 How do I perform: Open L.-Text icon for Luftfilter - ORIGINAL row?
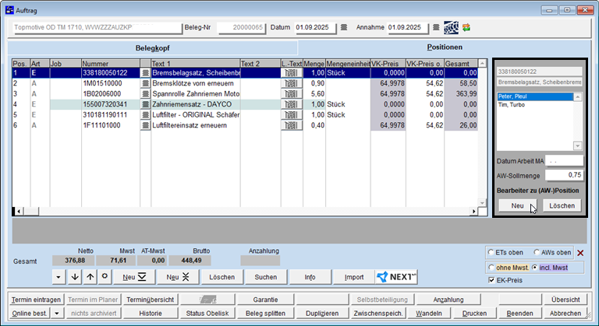pyautogui.click(x=292, y=115)
